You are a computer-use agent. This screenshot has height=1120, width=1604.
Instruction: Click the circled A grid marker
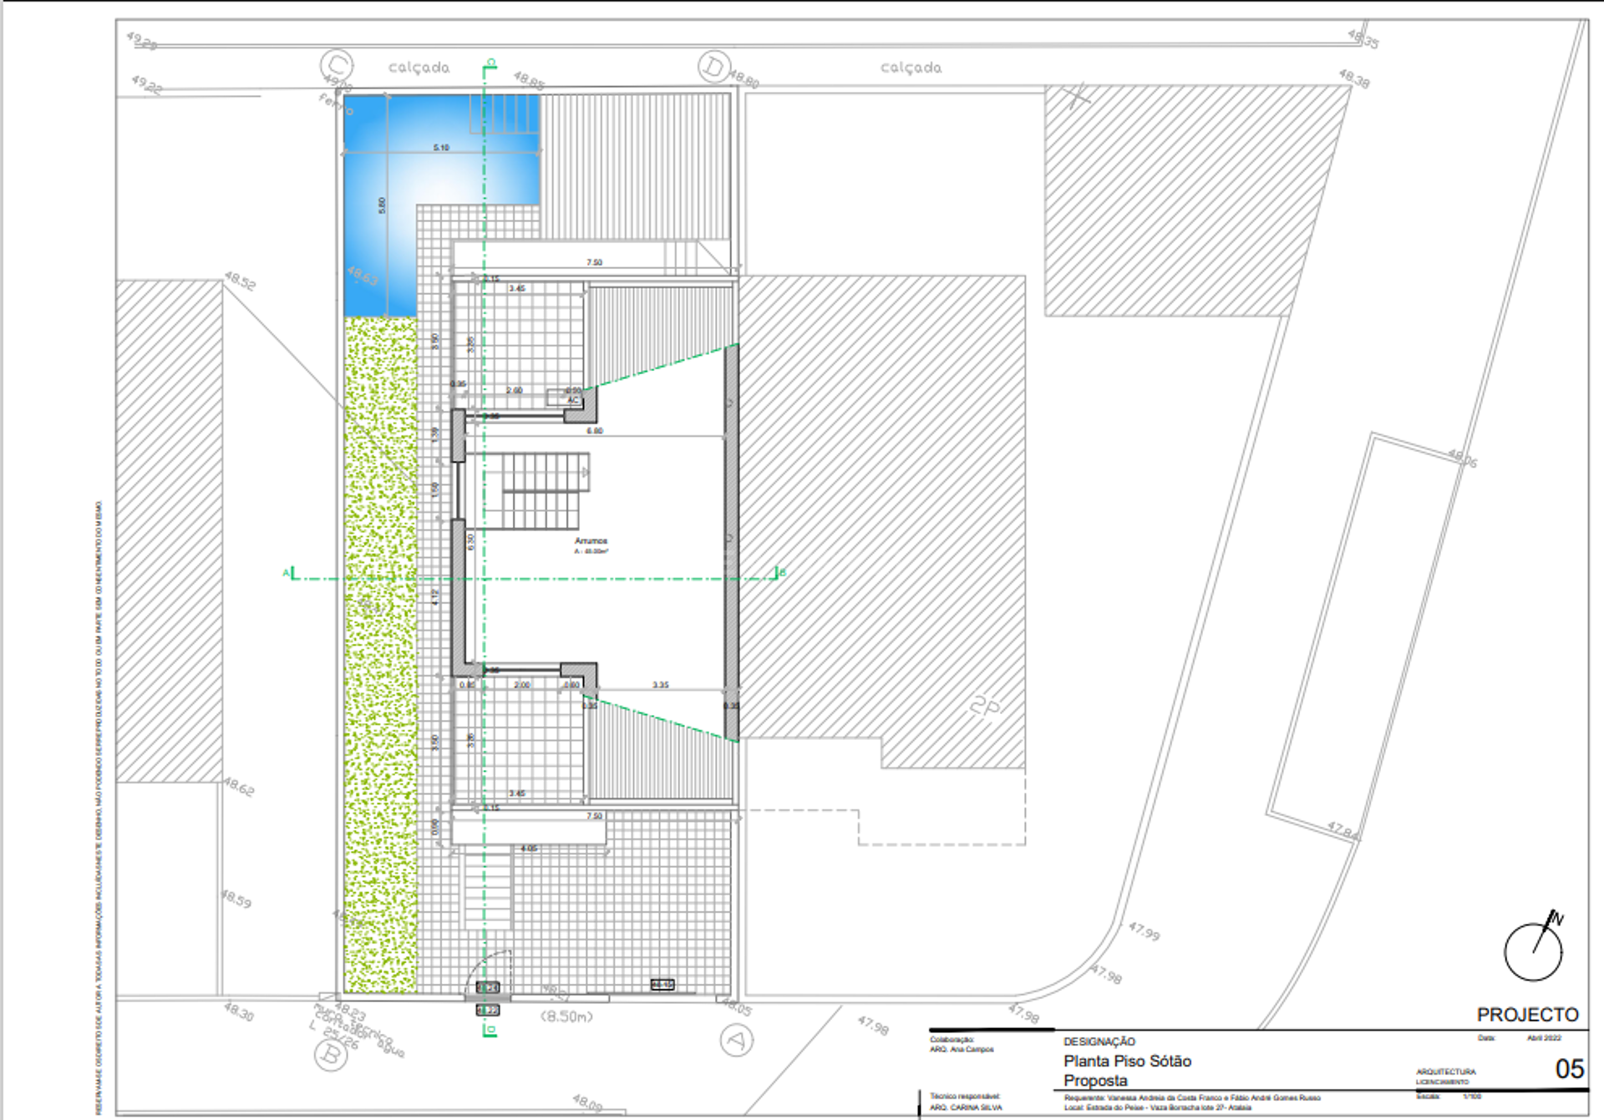pos(736,1040)
